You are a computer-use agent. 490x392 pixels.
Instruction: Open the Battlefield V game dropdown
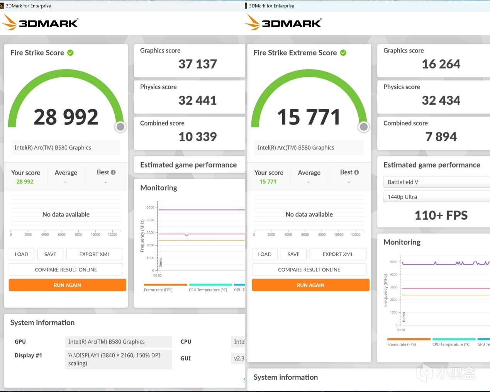[x=437, y=182]
